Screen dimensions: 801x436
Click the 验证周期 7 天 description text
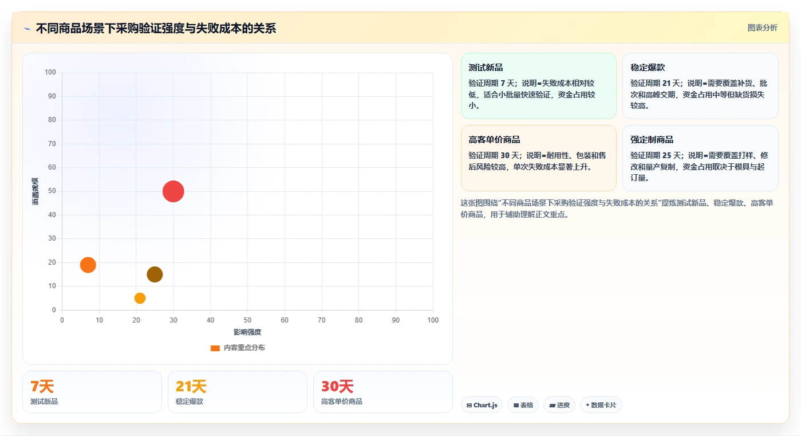click(x=532, y=95)
